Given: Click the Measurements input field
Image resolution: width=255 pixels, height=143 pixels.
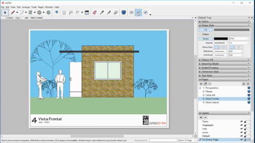Looking at the screenshot, I should pyautogui.click(x=163, y=140).
